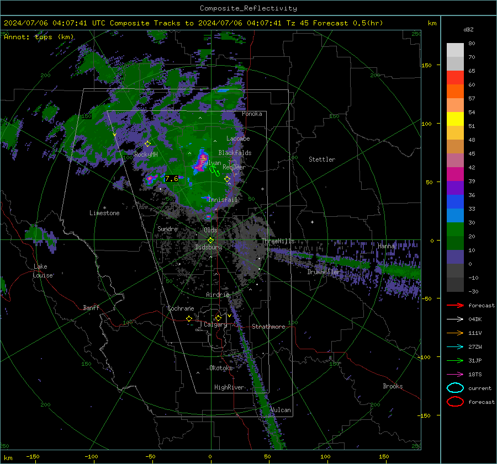Click the 7.6 storm top annotation
This screenshot has height=464, width=497.
(x=172, y=179)
